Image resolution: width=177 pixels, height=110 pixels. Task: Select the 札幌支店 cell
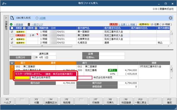[90, 43]
